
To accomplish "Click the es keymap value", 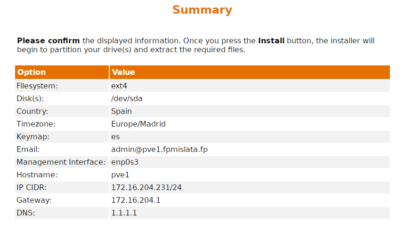I will pyautogui.click(x=115, y=137).
